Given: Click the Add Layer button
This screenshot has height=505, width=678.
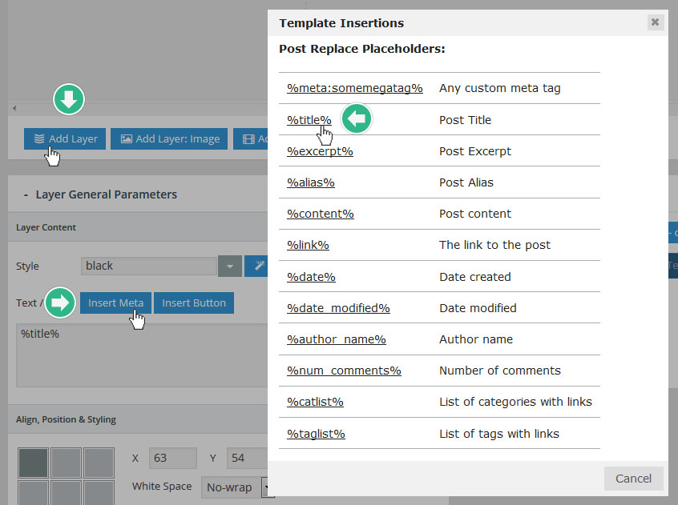Looking at the screenshot, I should 65,138.
